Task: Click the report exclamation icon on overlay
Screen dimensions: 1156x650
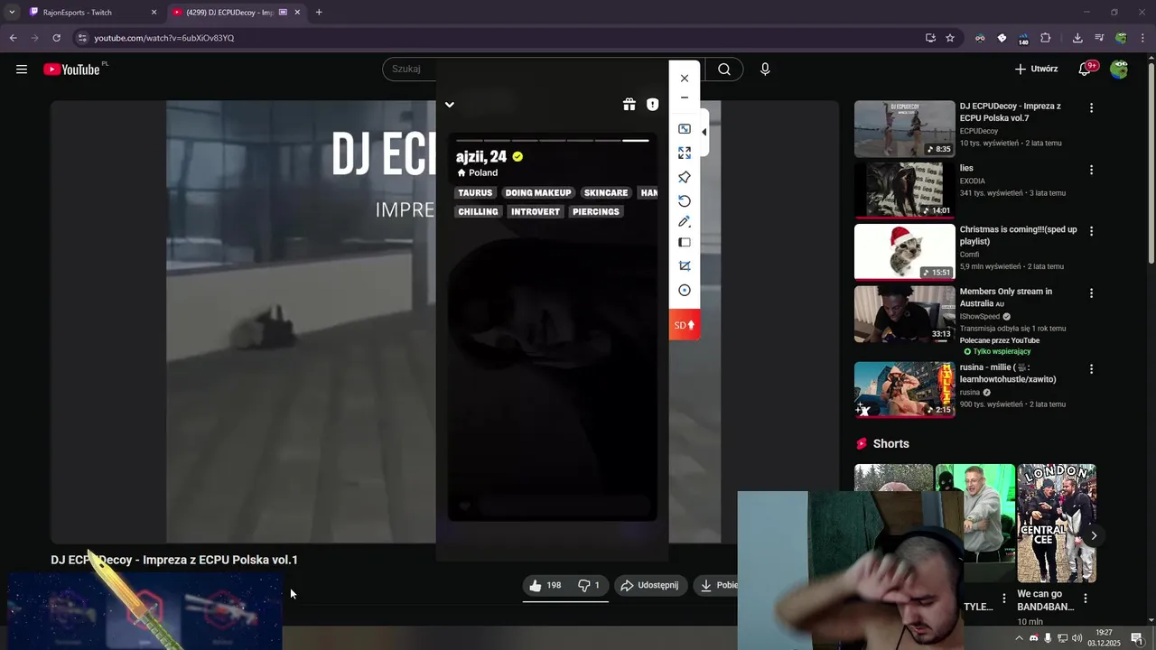Action: coord(653,105)
